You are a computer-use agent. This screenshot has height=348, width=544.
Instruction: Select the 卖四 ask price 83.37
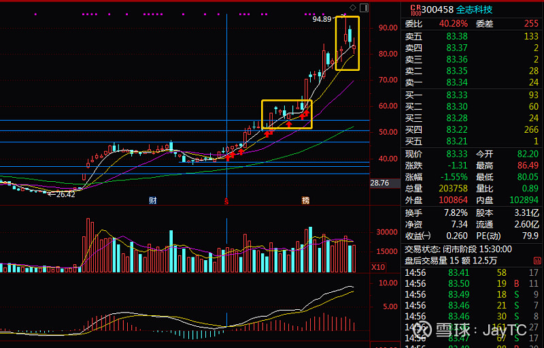(x=457, y=48)
